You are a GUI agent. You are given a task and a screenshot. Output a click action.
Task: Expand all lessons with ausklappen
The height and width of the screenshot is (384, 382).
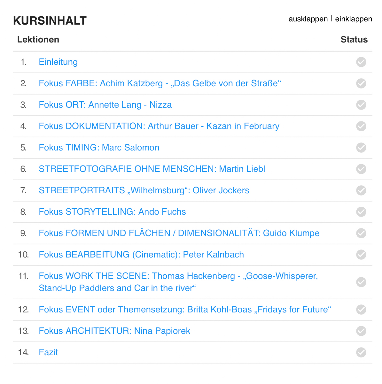308,19
